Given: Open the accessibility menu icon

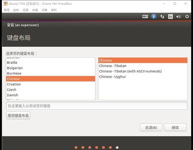Looking at the screenshot, I should (x=154, y=17).
